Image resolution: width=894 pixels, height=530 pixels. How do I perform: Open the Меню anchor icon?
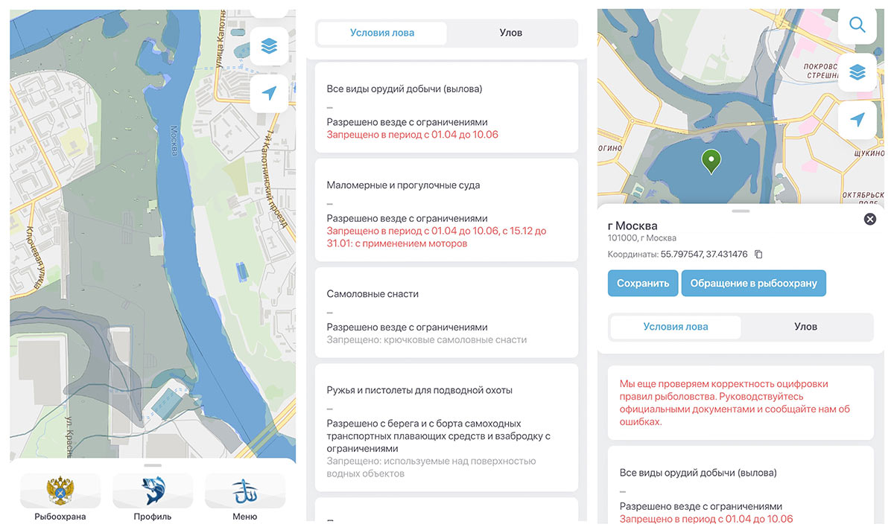click(244, 491)
